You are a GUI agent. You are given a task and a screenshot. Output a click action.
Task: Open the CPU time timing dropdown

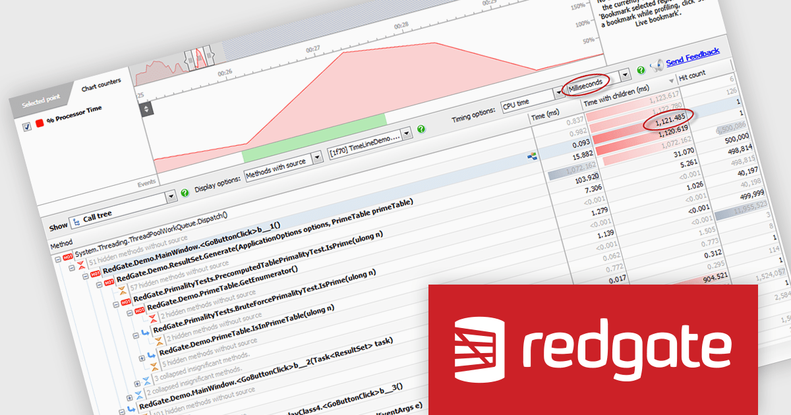coord(531,101)
